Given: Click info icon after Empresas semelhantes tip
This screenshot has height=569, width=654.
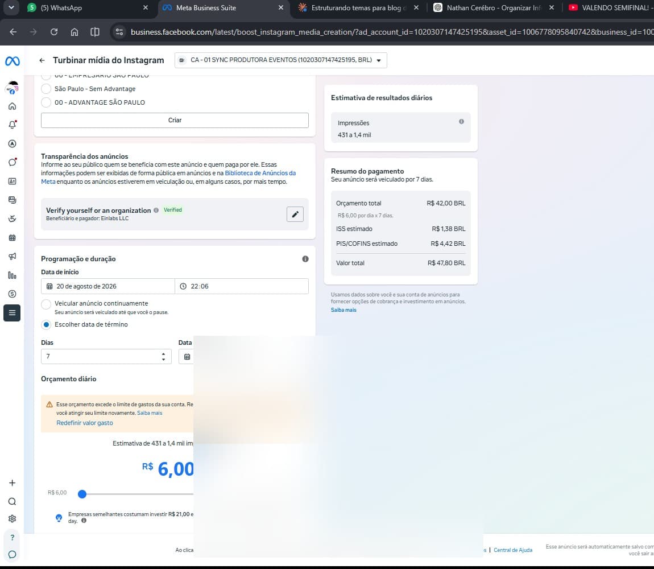Looking at the screenshot, I should pos(84,521).
